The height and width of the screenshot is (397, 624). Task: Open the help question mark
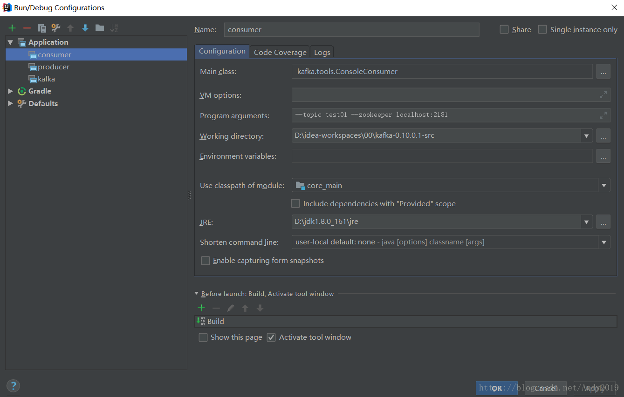(x=13, y=385)
